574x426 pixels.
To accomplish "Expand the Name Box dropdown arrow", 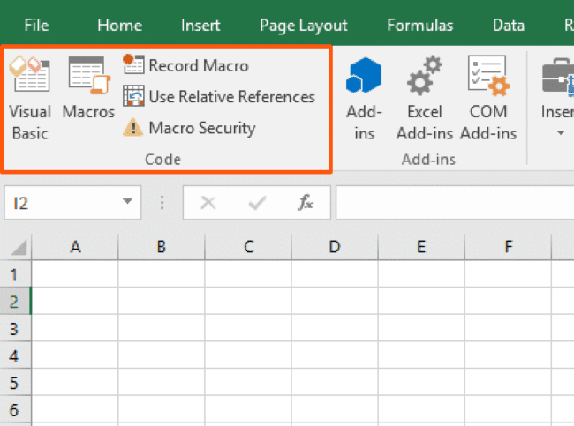I will (127, 201).
